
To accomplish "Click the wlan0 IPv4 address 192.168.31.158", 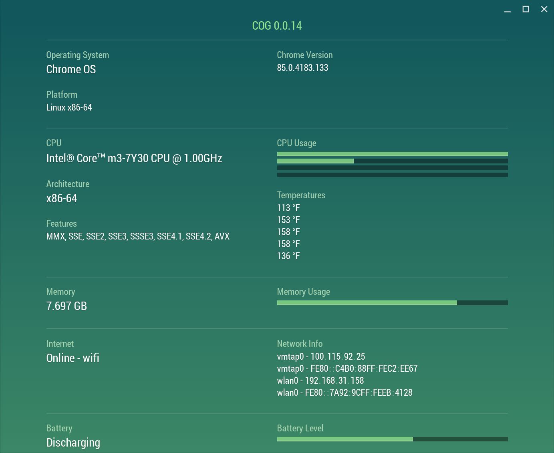I will [x=334, y=381].
